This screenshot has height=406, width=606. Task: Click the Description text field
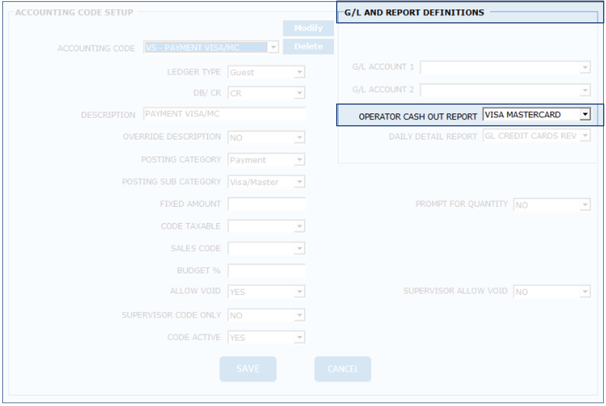click(x=224, y=114)
